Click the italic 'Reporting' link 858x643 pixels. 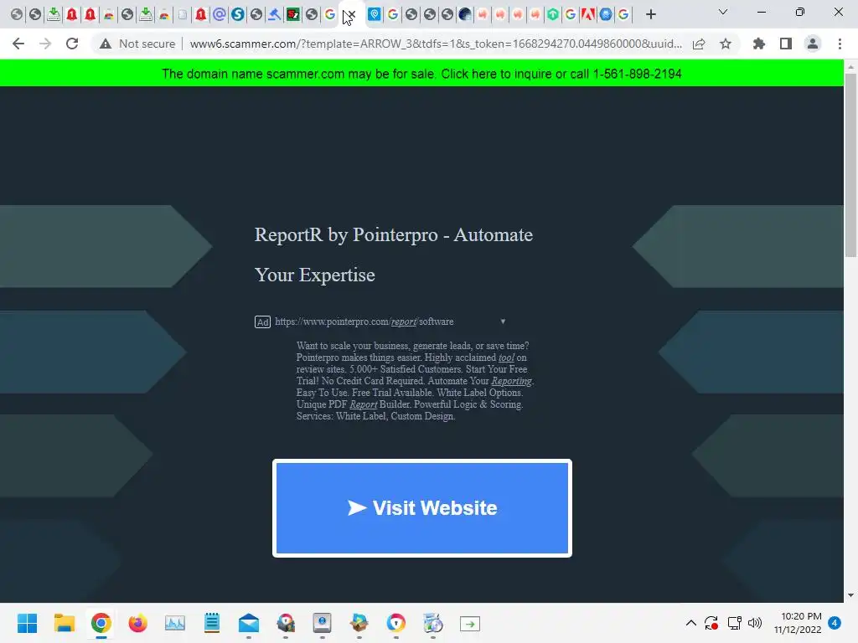pos(511,381)
